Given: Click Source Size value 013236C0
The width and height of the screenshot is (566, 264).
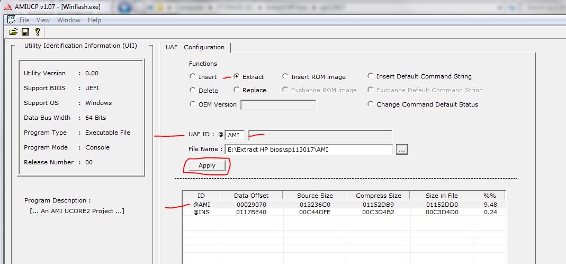Looking at the screenshot, I should coord(315,205).
